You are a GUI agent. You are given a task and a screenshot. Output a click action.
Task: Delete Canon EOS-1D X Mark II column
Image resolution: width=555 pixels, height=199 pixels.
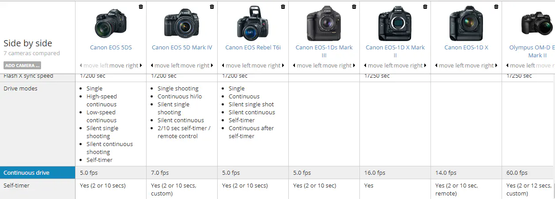pos(425,7)
